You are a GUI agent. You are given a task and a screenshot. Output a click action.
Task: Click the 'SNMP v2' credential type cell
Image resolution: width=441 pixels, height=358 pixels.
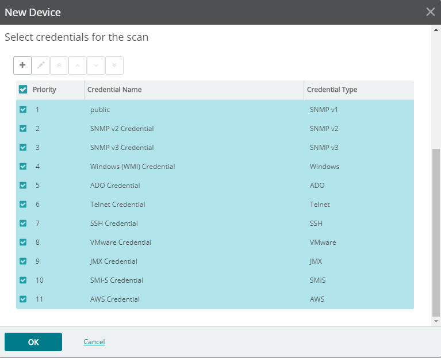(x=324, y=128)
